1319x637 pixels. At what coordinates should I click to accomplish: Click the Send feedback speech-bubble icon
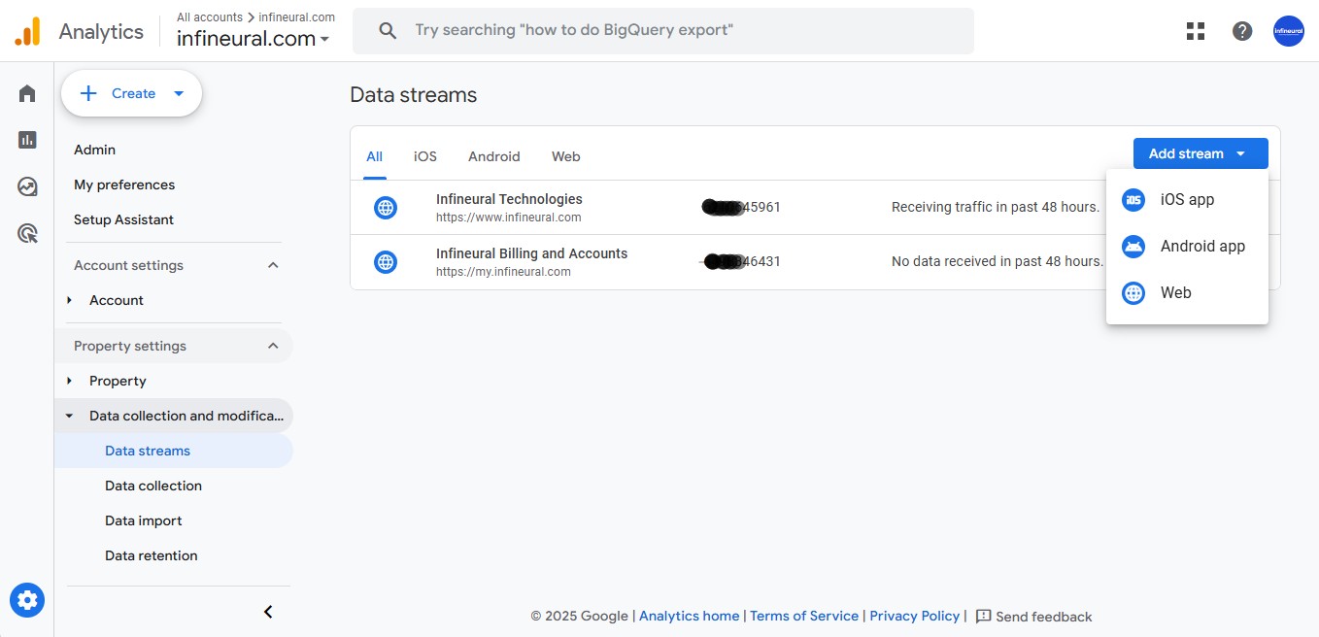pos(983,616)
